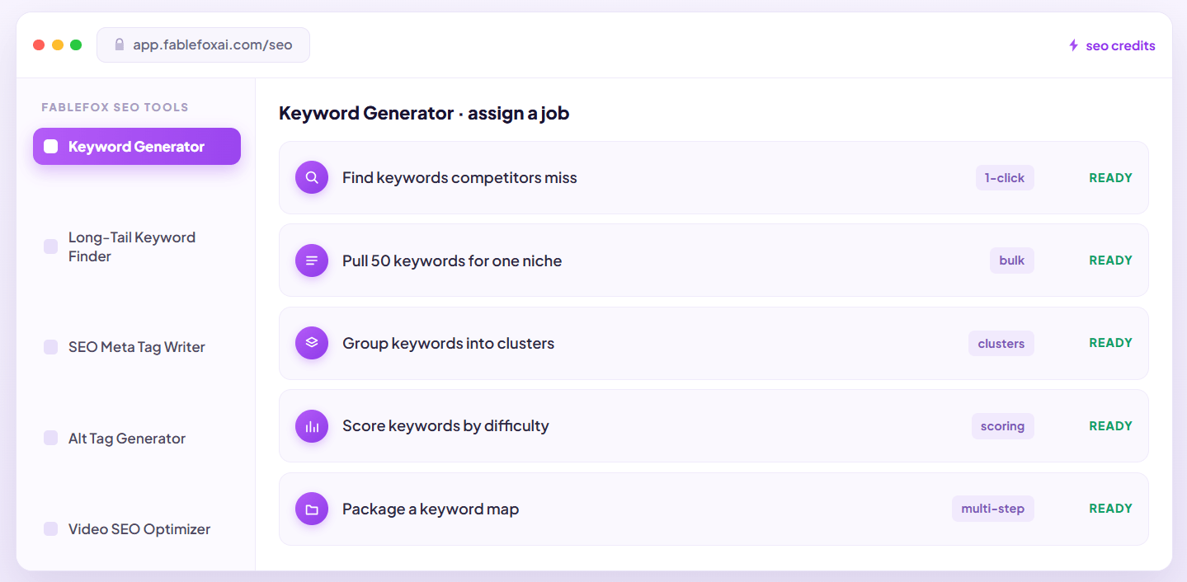The height and width of the screenshot is (582, 1187).
Task: Click the lightning bolt credits icon
Action: pyautogui.click(x=1073, y=45)
